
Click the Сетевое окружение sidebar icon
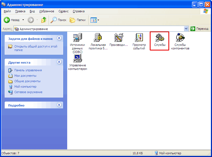pos(10,92)
